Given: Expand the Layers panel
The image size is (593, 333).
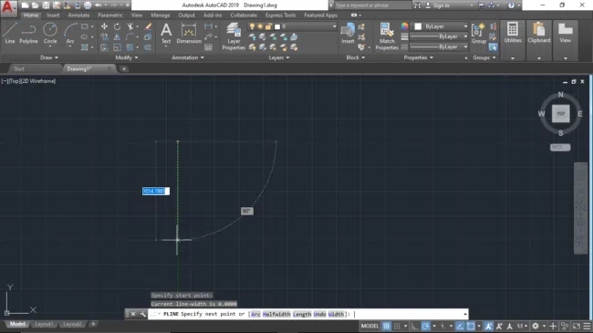Looking at the screenshot, I should tap(279, 57).
